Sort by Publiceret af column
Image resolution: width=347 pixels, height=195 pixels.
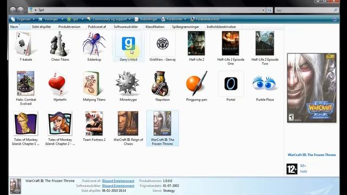tap(97, 27)
